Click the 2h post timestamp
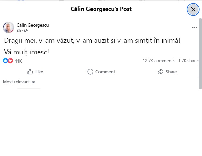This screenshot has height=156, width=202. click(x=19, y=31)
